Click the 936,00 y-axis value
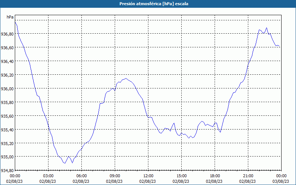This screenshot has width=296, height=185. point(7,89)
